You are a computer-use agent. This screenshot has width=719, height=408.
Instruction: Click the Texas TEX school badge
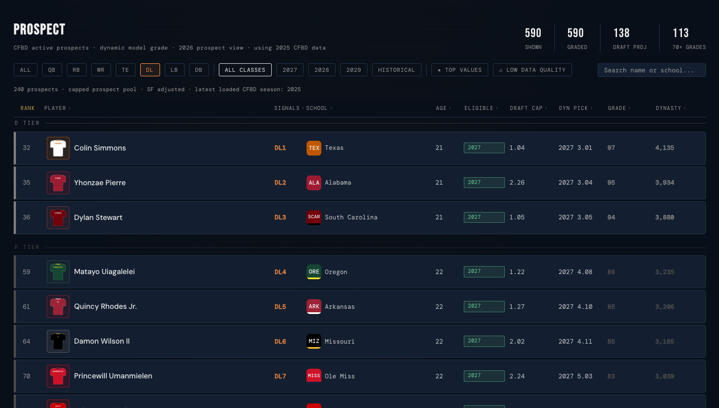pos(314,148)
